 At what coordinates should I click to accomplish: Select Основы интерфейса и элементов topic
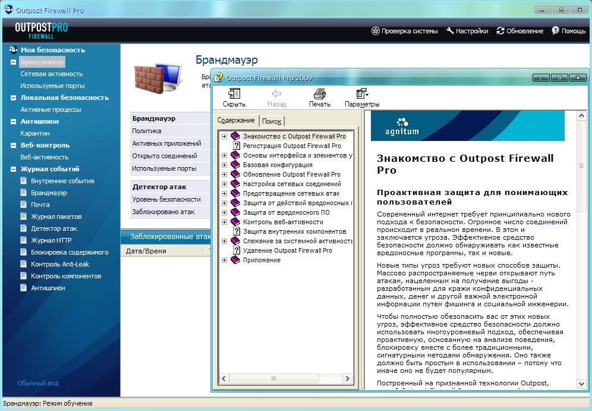298,155
